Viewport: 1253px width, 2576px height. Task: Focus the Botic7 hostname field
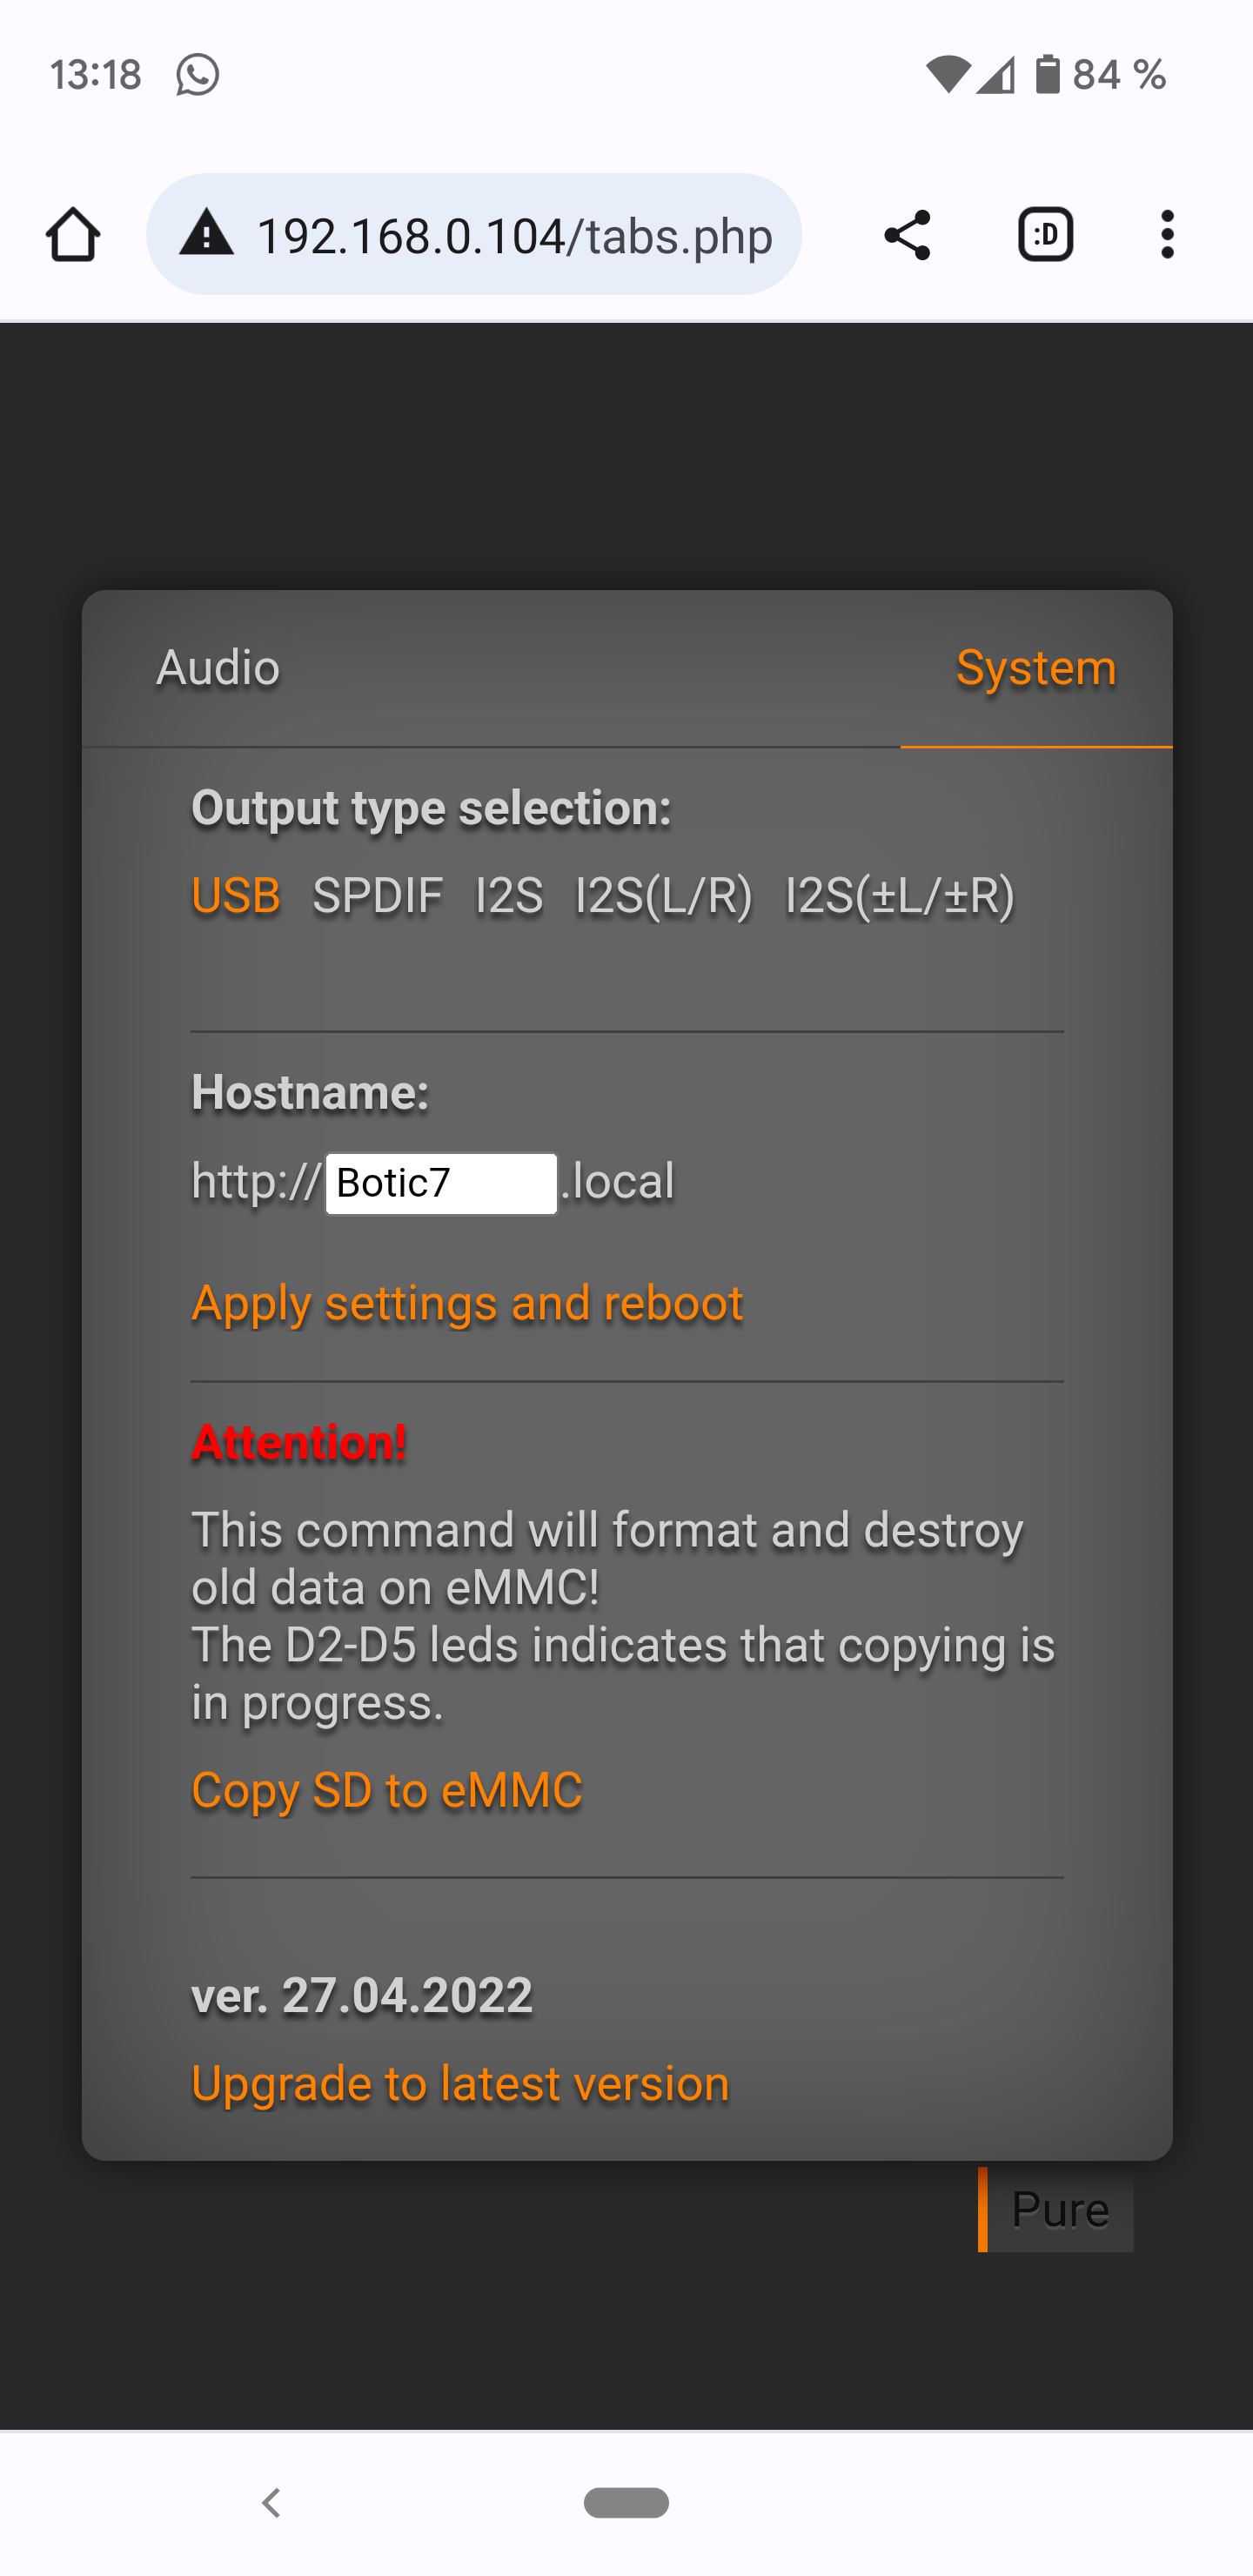(x=441, y=1184)
